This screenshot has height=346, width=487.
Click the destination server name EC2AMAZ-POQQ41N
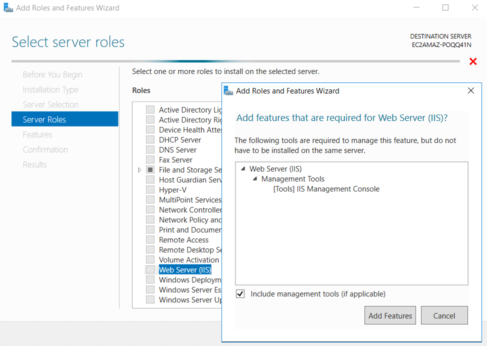(441, 44)
